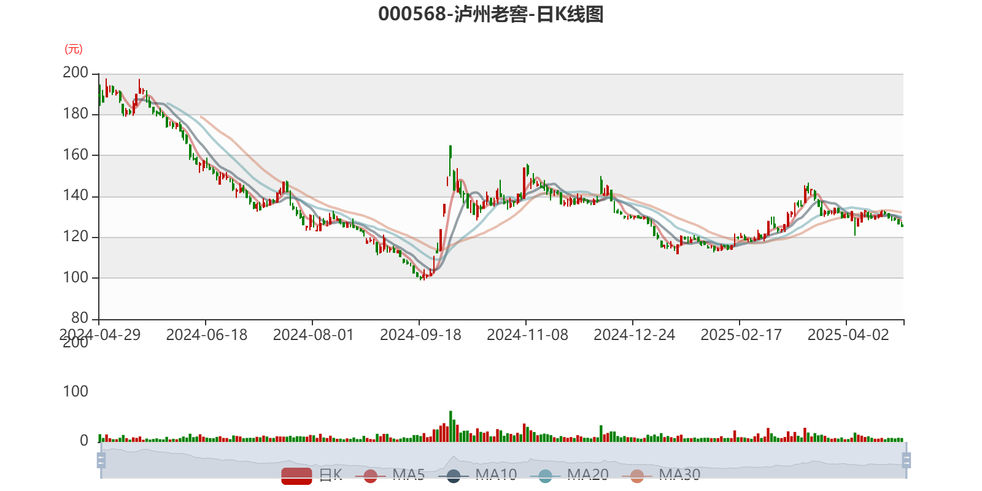Viewport: 982px width, 491px height.
Task: Click the tallest volume bar in the volume chart
Action: pyautogui.click(x=450, y=426)
